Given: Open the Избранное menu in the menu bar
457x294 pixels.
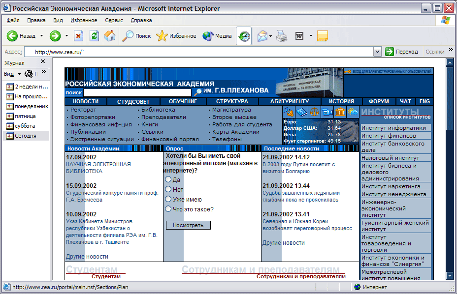Looking at the screenshot, I should point(84,20).
